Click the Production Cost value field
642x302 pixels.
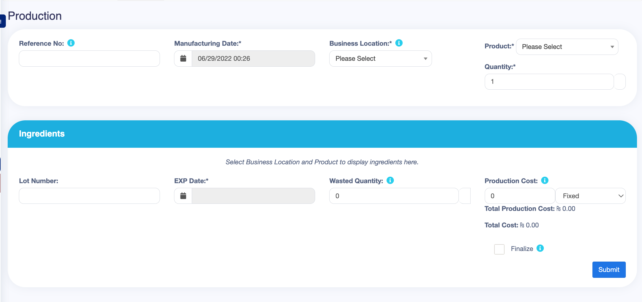click(x=520, y=196)
